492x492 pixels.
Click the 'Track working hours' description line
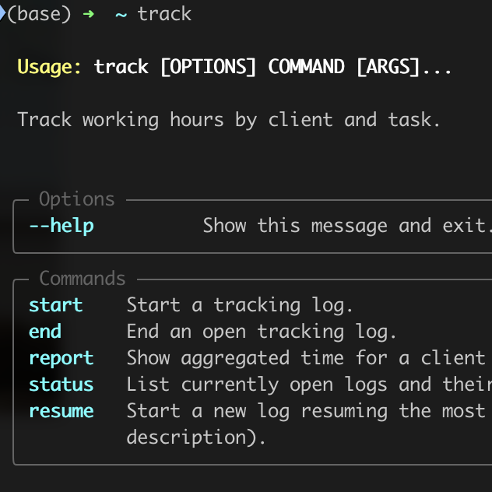click(229, 120)
